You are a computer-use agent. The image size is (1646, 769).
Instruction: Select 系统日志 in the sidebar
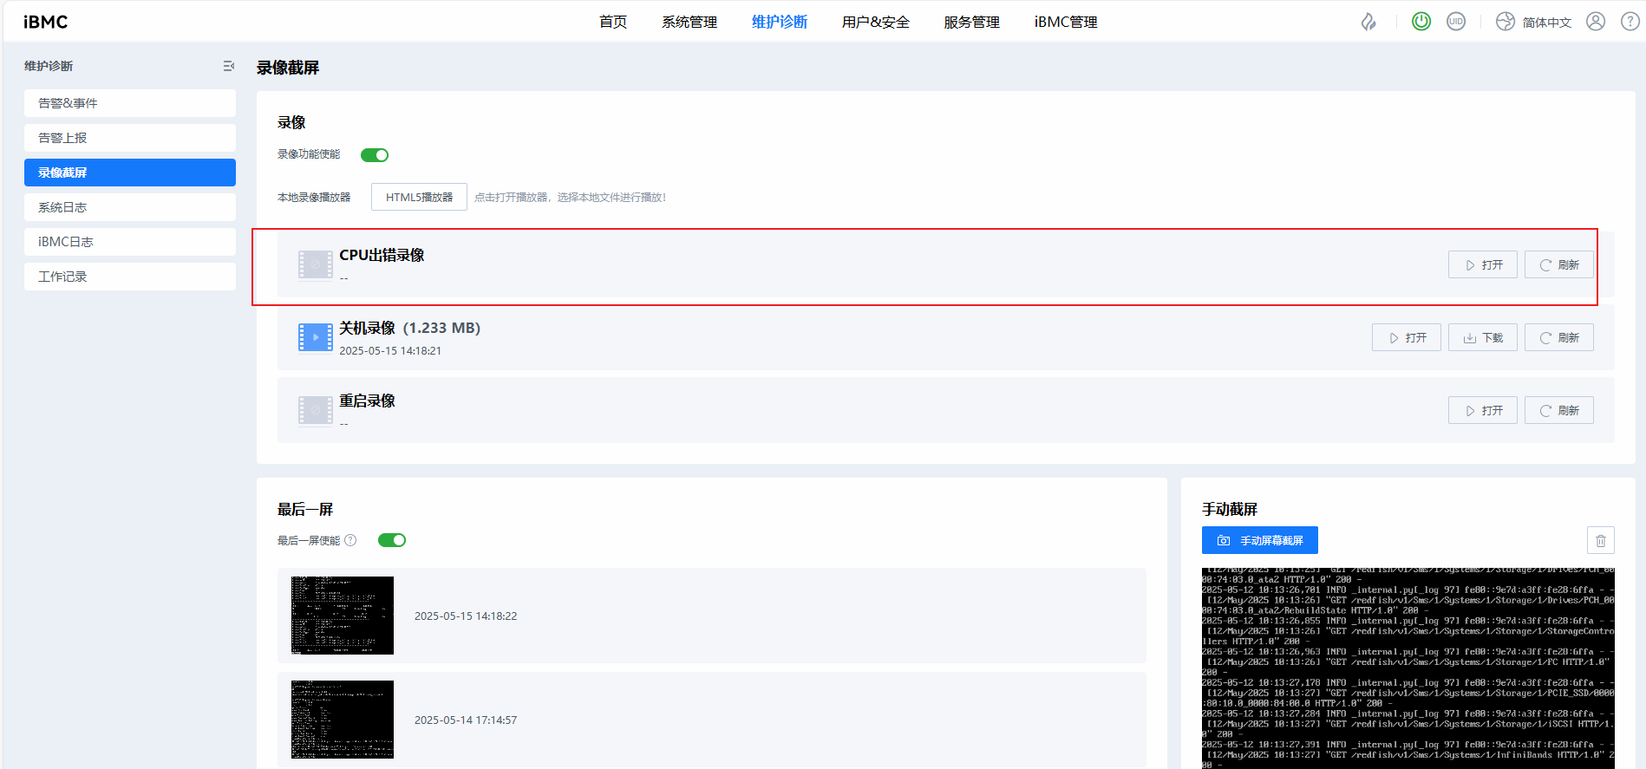(129, 207)
